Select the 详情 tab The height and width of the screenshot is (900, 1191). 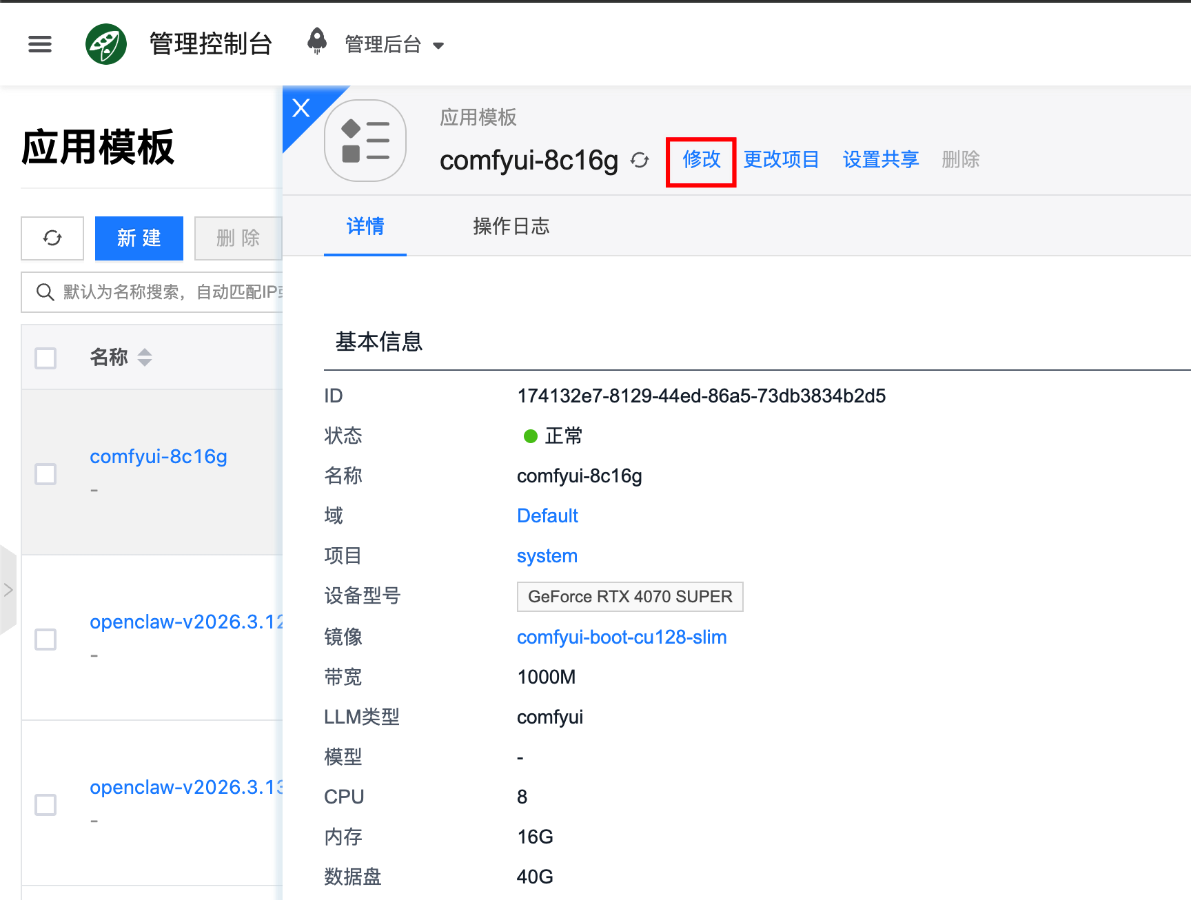click(365, 226)
